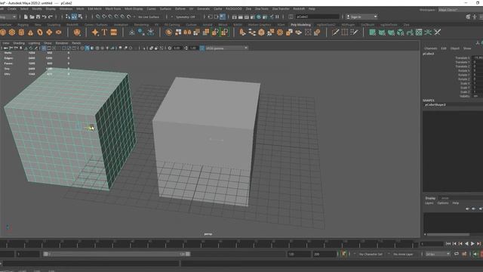This screenshot has height=272, width=483.
Task: Open the 24 fps frame rate dropdown
Action: [438, 254]
